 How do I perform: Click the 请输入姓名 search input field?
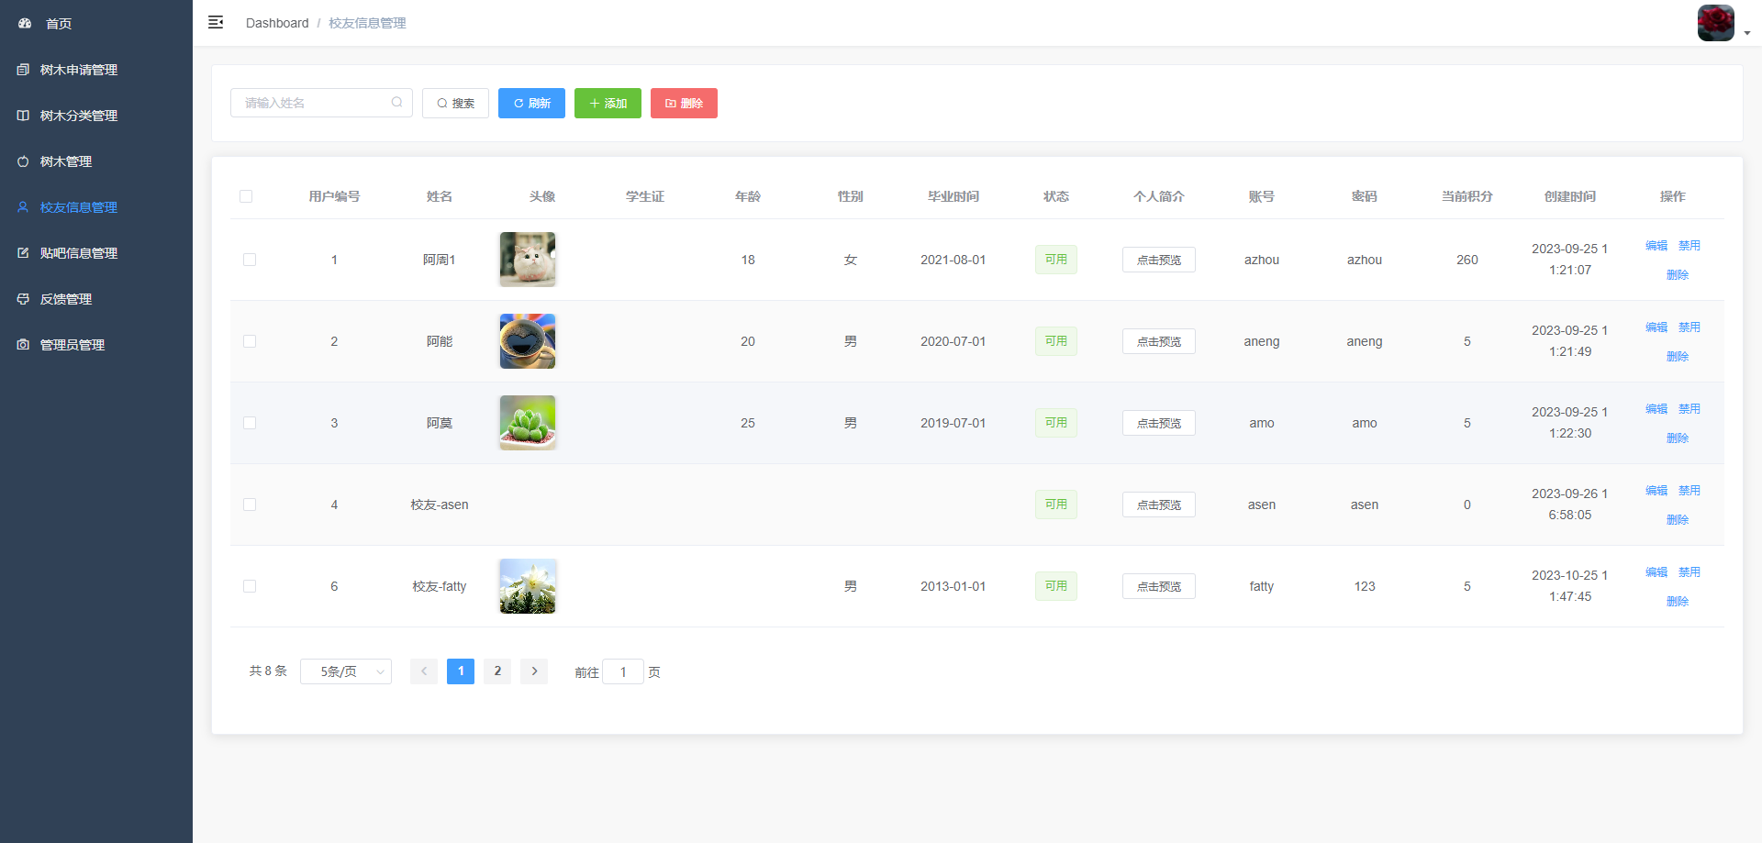312,103
